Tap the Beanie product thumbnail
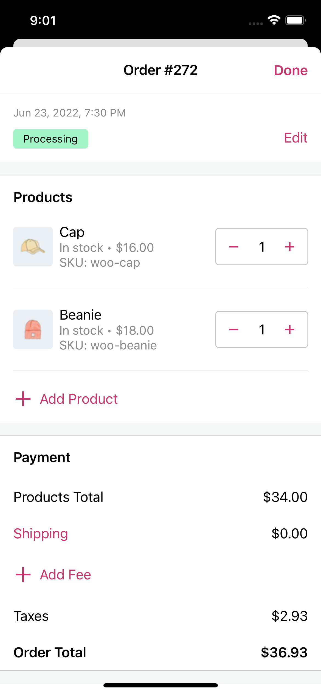Screen dimensions: 321x694 [x=33, y=329]
